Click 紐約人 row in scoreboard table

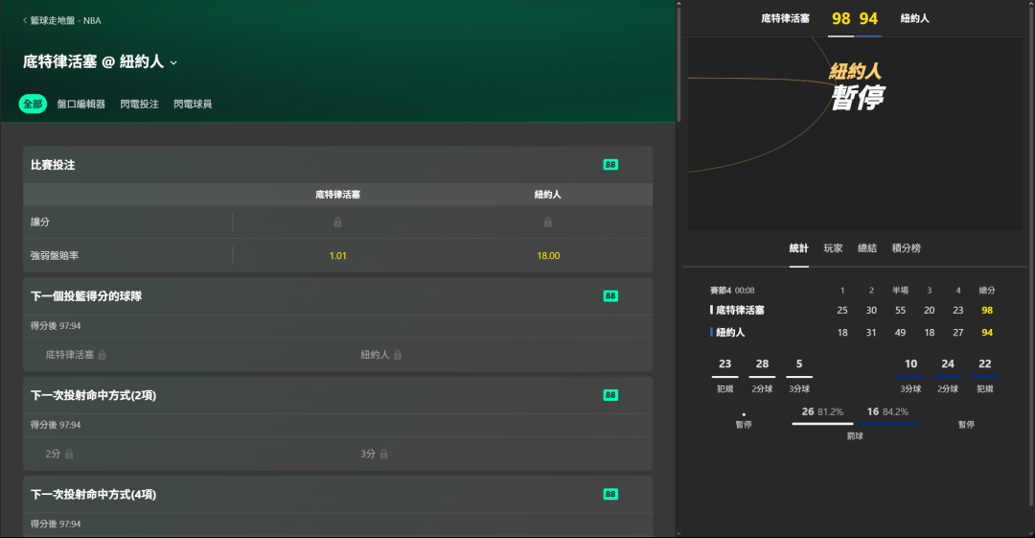pos(853,333)
